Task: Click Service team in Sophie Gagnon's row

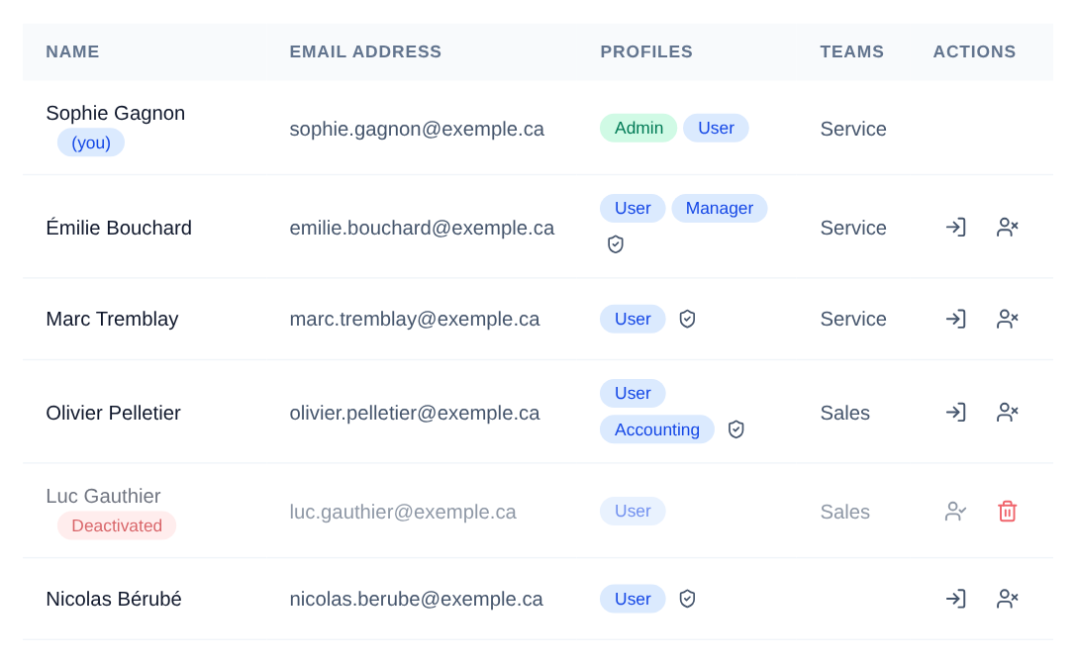Action: 853,129
